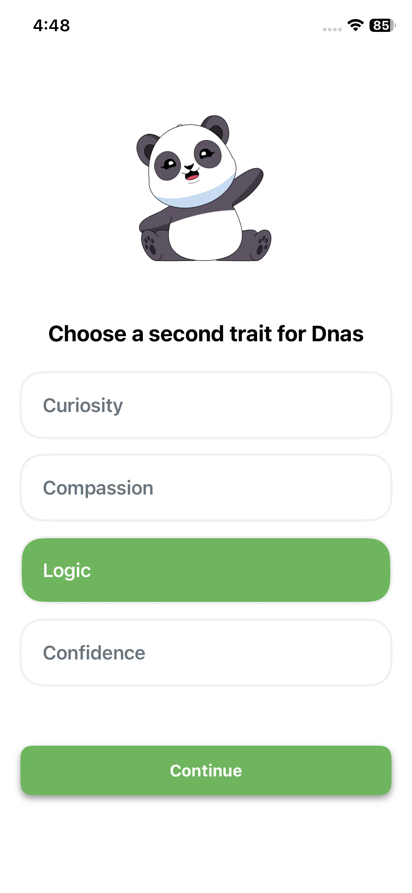Choose Compassion as the second trait

(x=206, y=488)
